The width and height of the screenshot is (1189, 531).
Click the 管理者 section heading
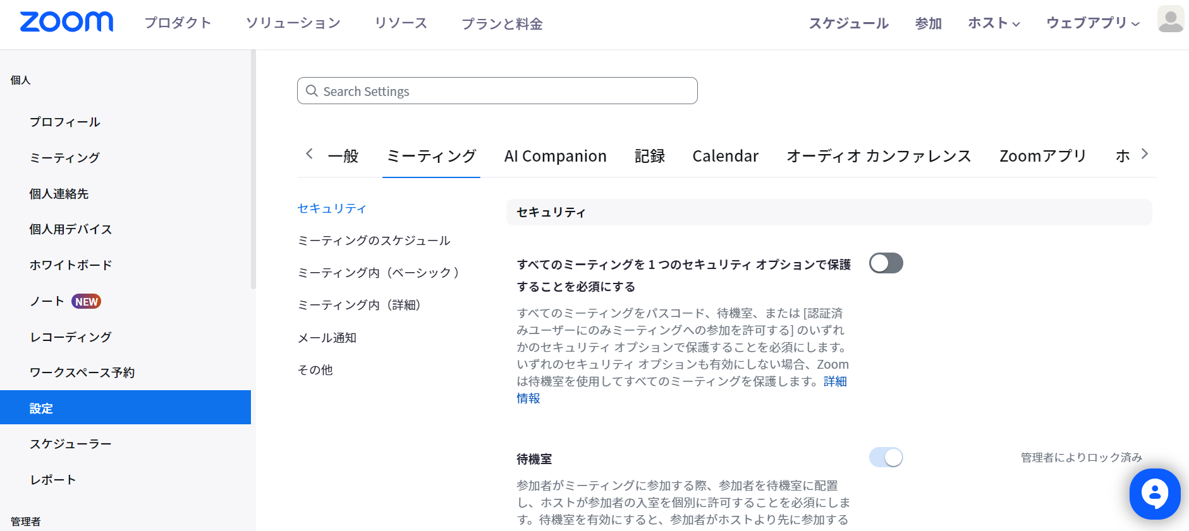click(x=25, y=522)
